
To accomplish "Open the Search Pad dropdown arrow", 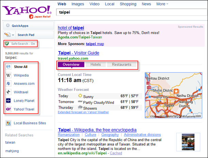I will point(13,35).
